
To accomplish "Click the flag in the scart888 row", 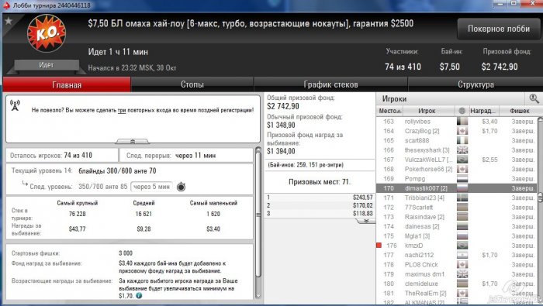I will pos(462,140).
